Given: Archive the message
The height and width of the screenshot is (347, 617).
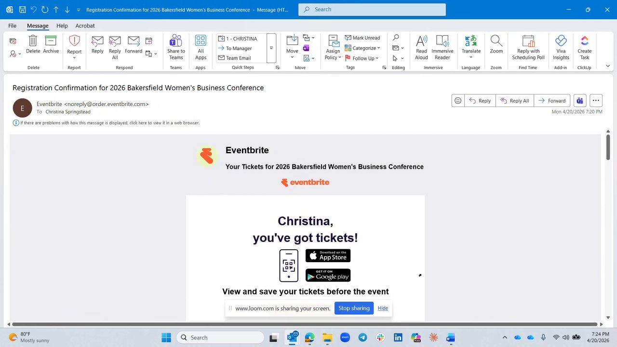Looking at the screenshot, I should point(51,45).
